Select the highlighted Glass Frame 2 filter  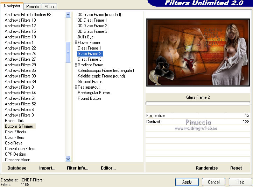pyautogui.click(x=90, y=54)
